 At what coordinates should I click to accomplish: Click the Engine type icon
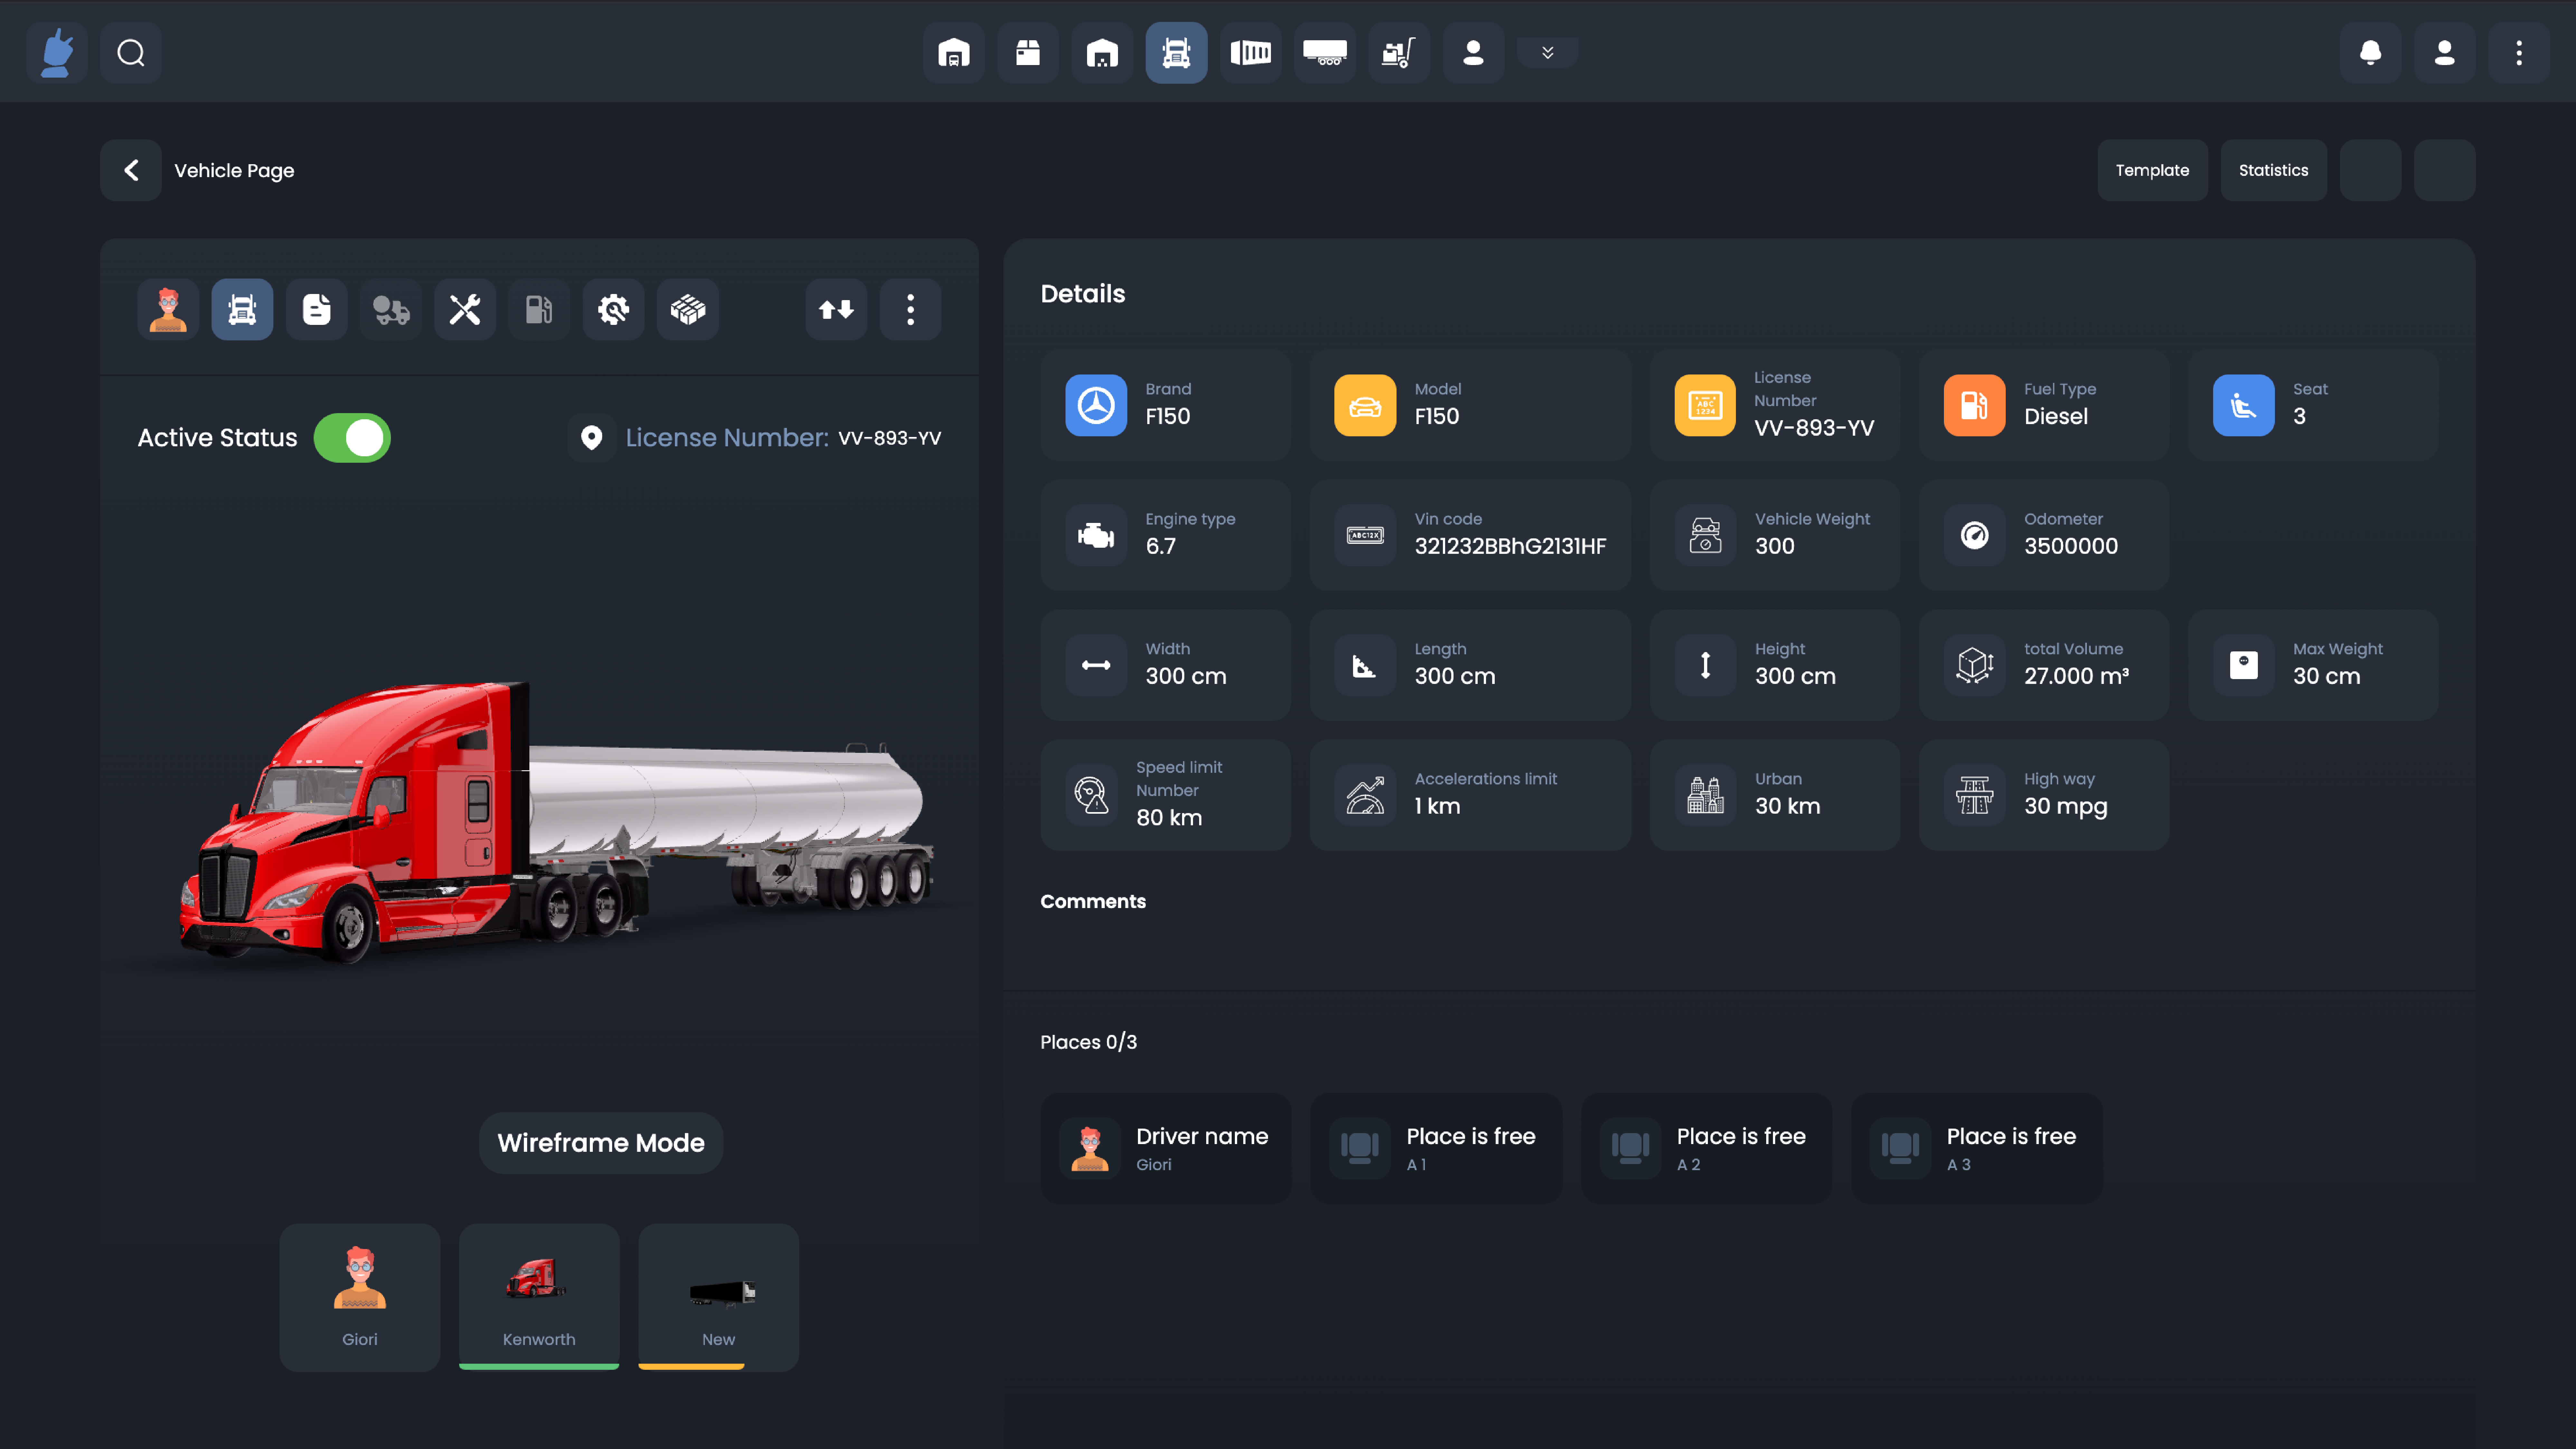click(x=1096, y=535)
